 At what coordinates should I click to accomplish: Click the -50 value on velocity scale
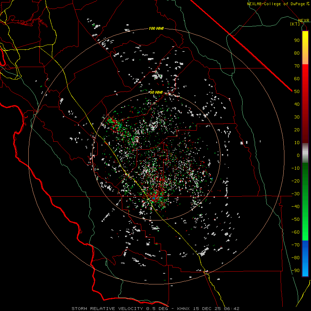[295, 219]
